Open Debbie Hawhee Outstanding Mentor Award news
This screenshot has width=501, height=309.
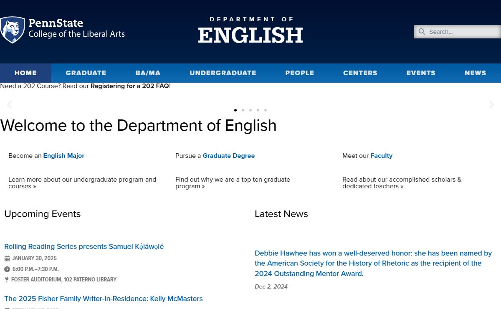pos(373,263)
